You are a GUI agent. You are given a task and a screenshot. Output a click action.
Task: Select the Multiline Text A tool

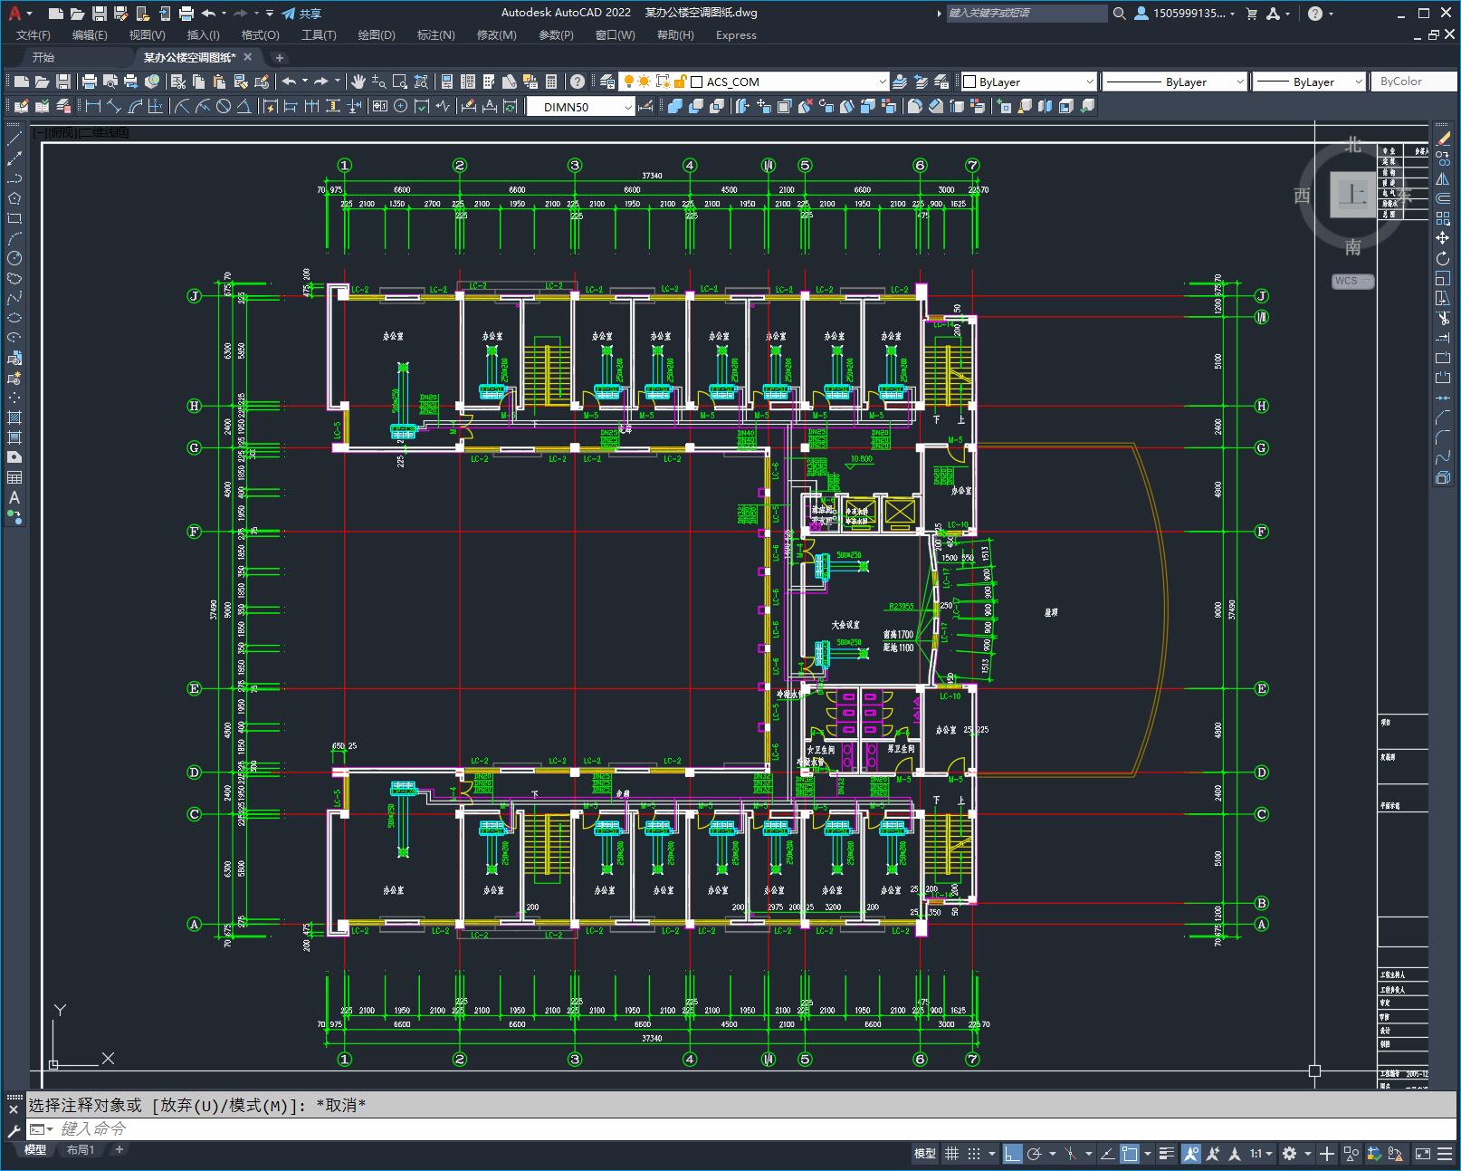tap(14, 497)
